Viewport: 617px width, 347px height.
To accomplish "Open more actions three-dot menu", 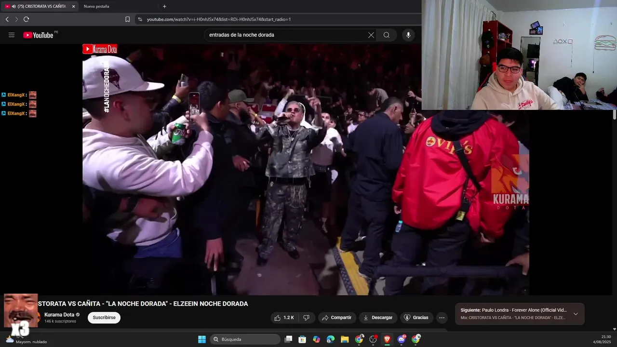I will [442, 318].
